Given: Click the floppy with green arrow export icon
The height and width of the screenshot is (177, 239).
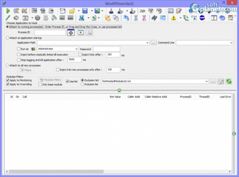Looking at the screenshot, I should click(97, 11).
